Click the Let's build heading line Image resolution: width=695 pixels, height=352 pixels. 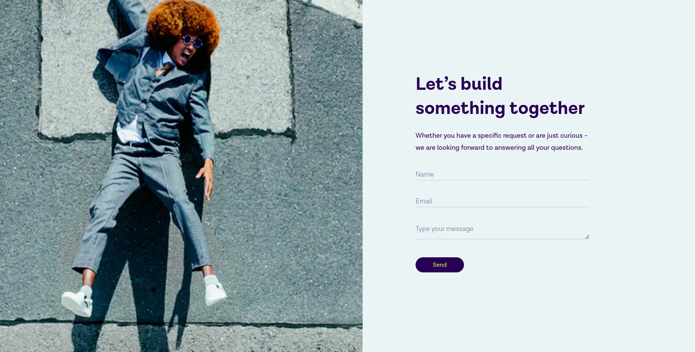[459, 84]
